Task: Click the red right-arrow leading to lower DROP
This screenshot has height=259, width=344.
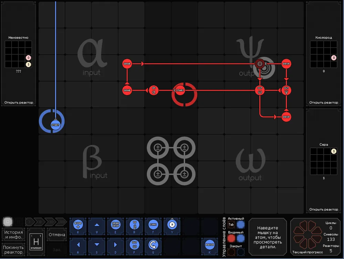Action: click(x=276, y=117)
